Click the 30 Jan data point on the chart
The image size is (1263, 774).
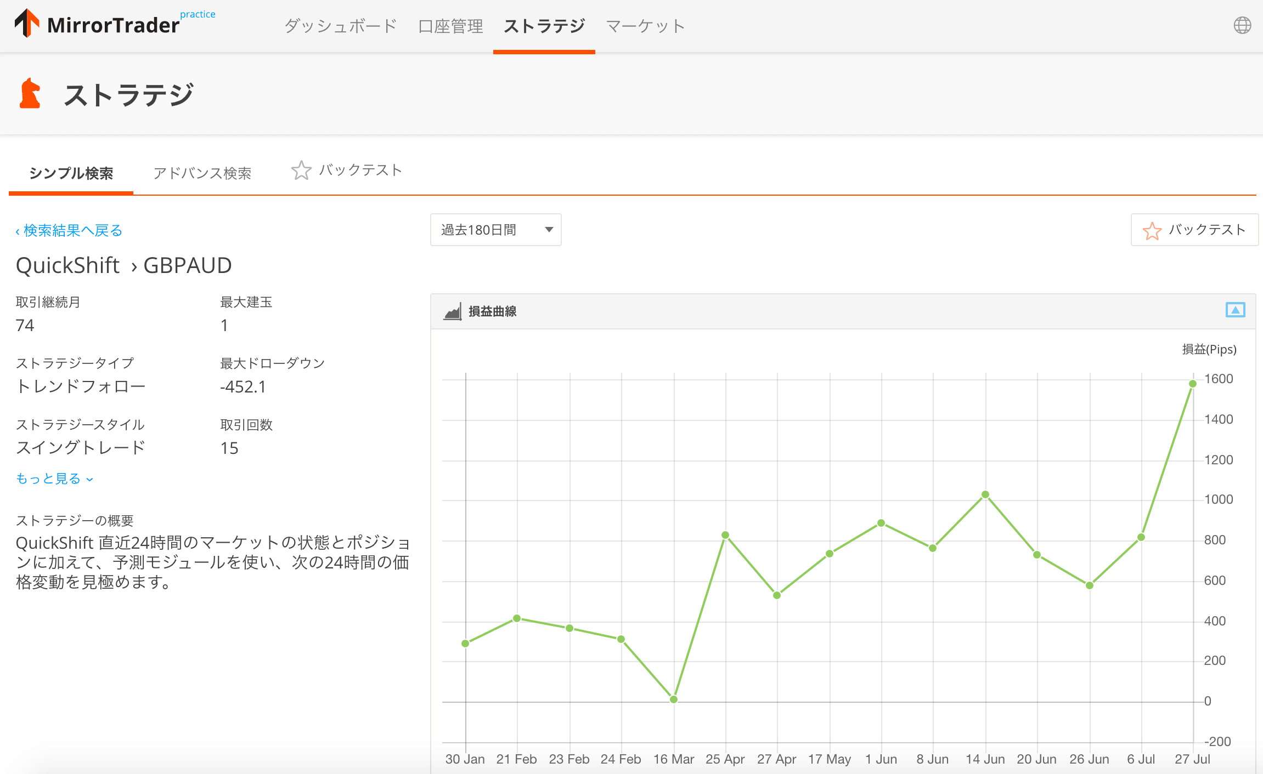click(465, 644)
